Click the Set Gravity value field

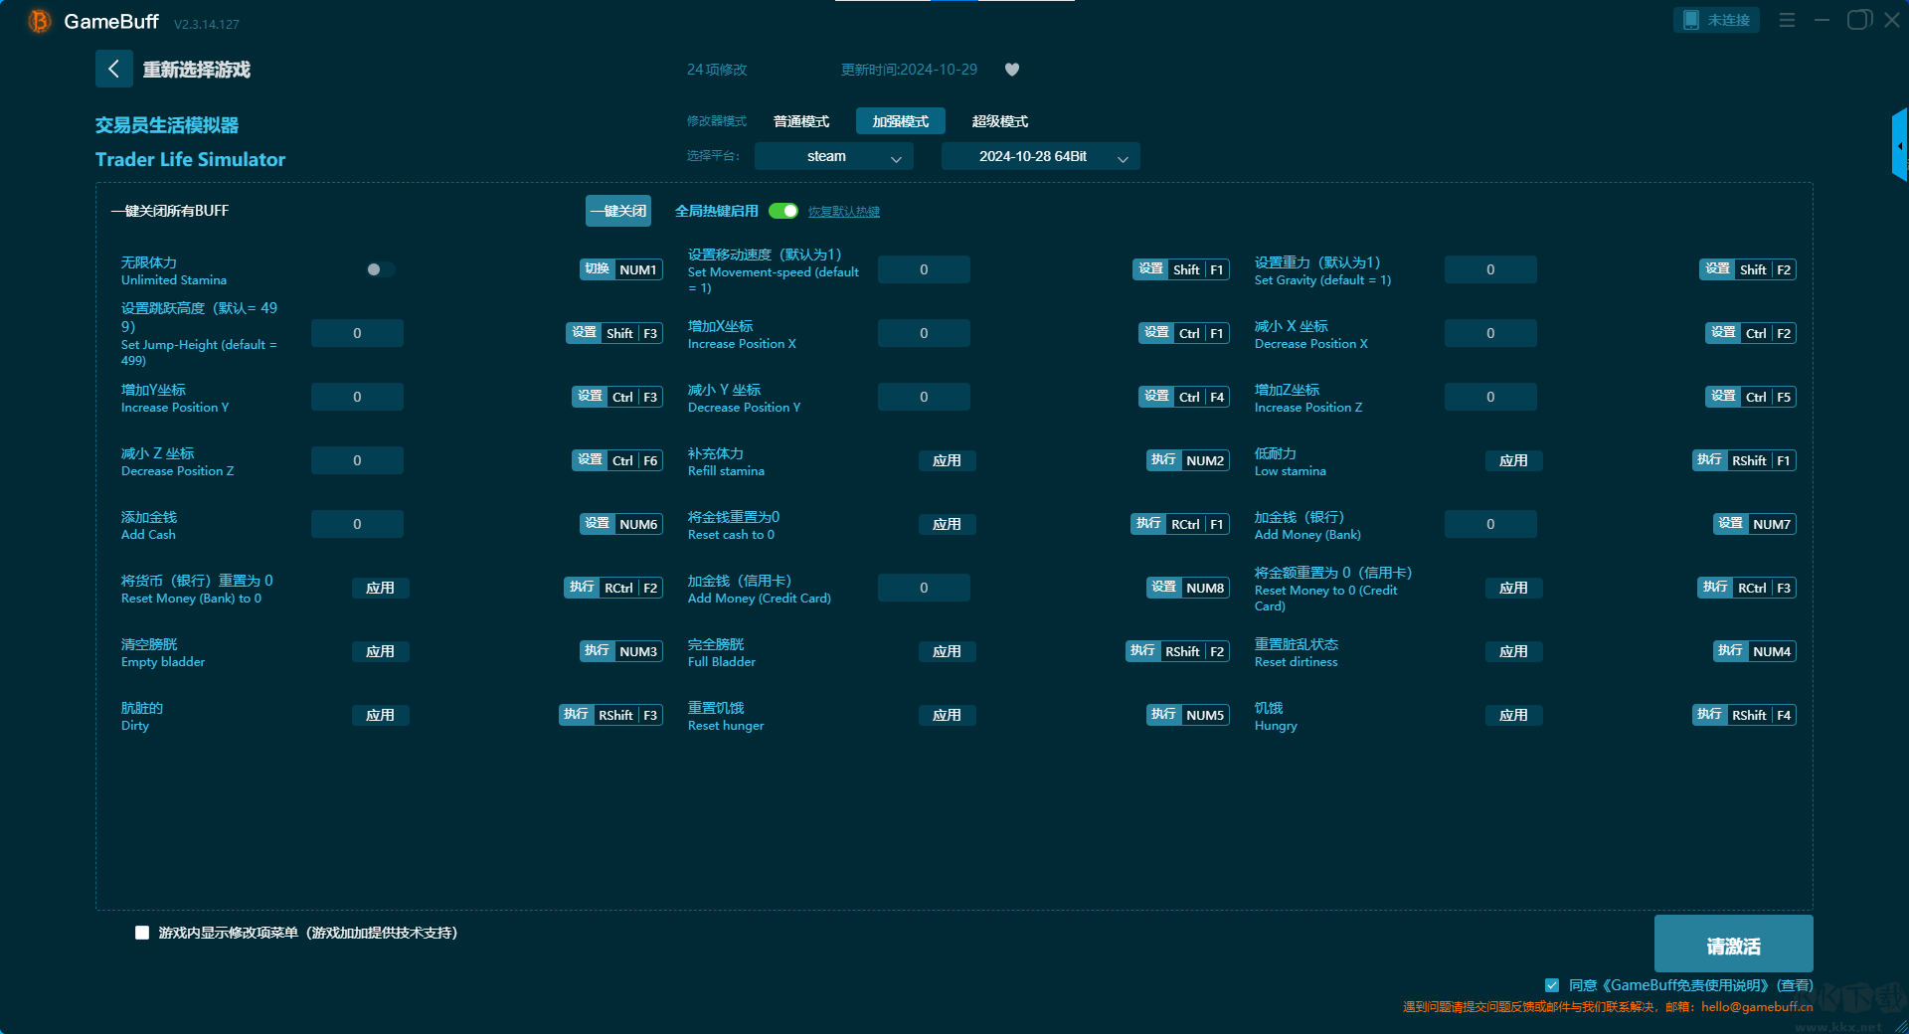[x=1489, y=269]
